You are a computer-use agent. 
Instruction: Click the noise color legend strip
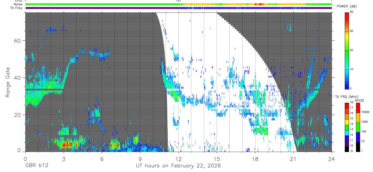(x=358, y=127)
